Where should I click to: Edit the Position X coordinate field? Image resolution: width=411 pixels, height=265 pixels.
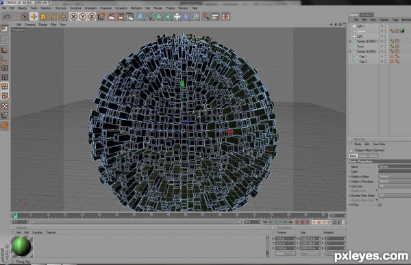click(285, 238)
